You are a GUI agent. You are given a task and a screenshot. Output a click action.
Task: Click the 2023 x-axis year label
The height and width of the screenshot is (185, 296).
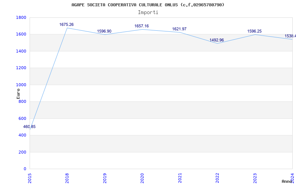click(x=255, y=178)
